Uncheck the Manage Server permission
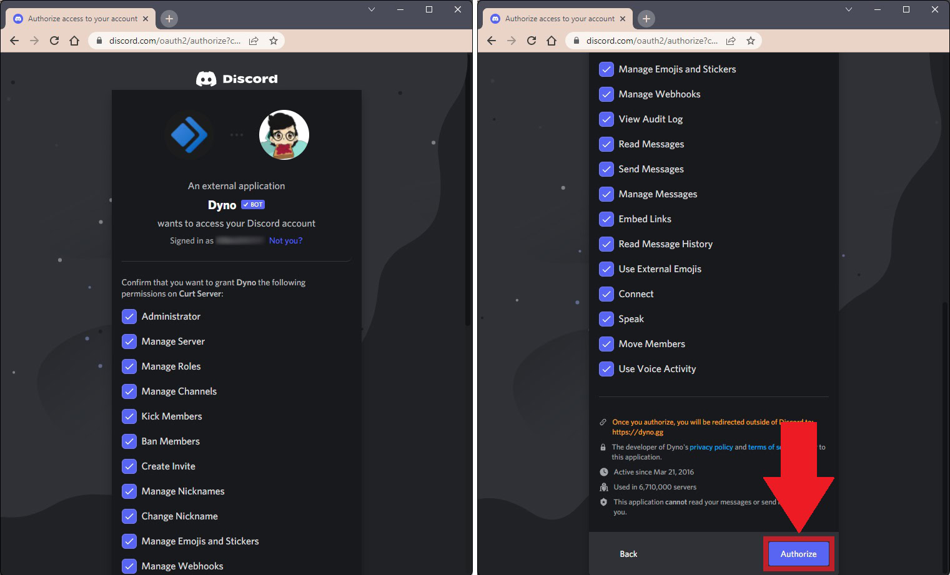The width and height of the screenshot is (950, 575). point(129,342)
